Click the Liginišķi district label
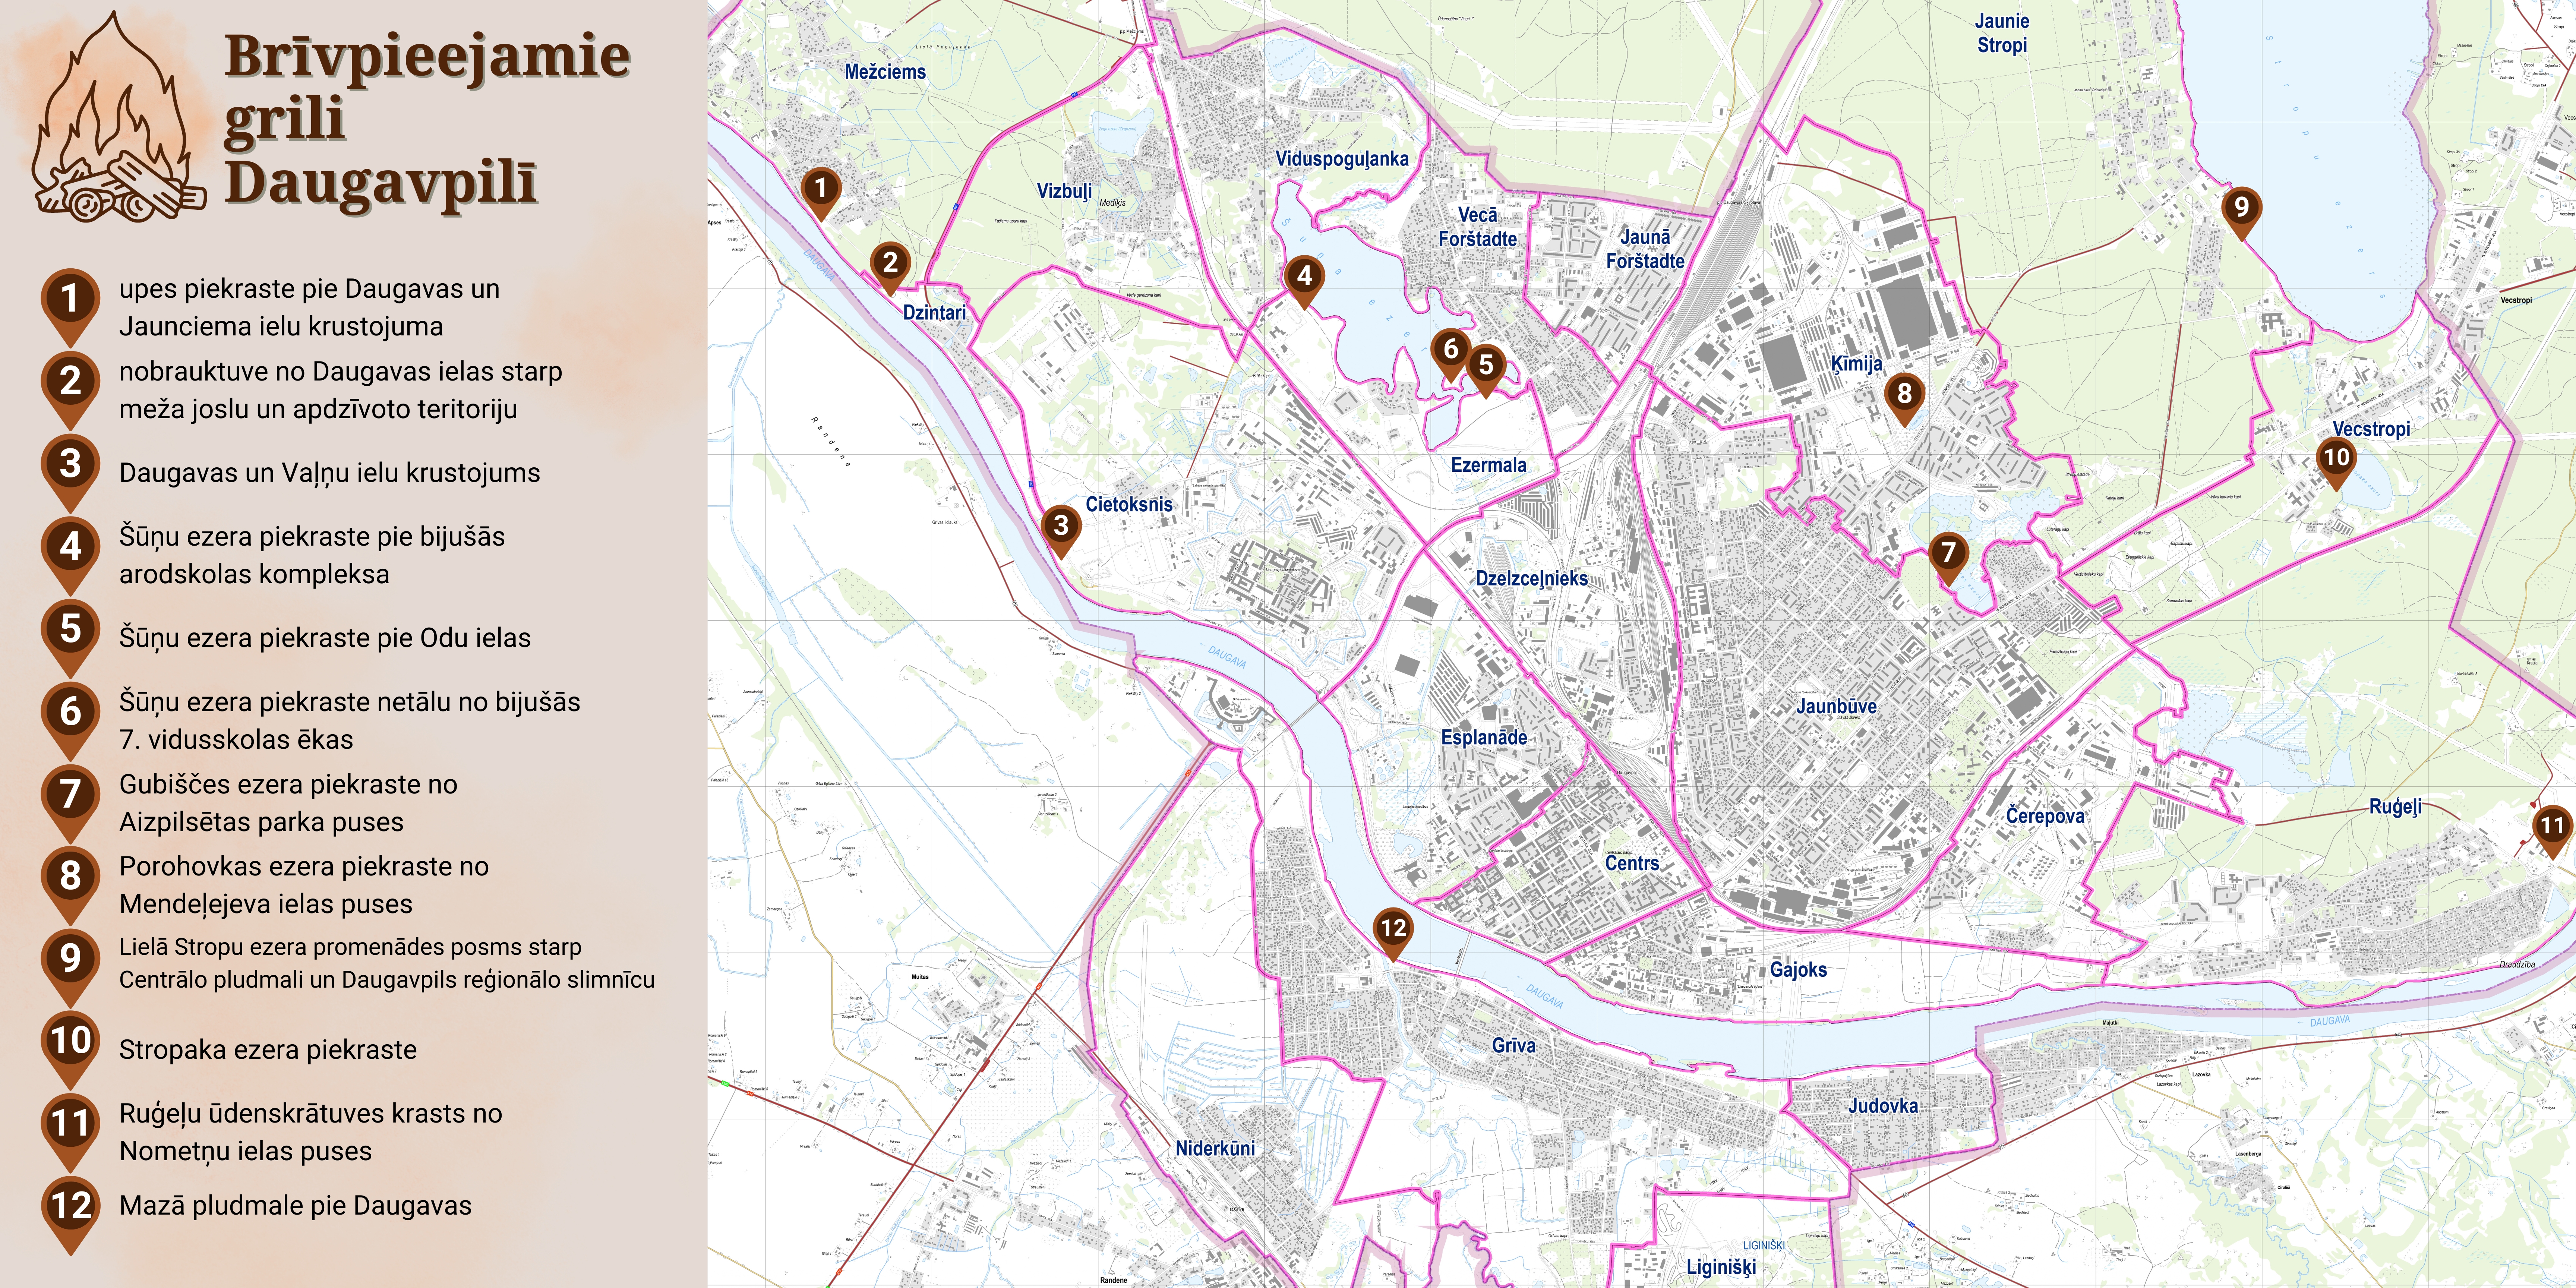This screenshot has height=1288, width=2576. (x=1721, y=1268)
